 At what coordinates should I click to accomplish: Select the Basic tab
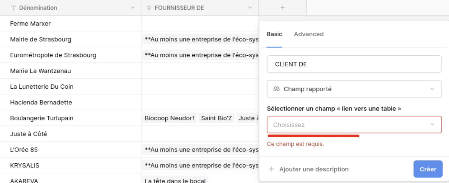tap(274, 34)
